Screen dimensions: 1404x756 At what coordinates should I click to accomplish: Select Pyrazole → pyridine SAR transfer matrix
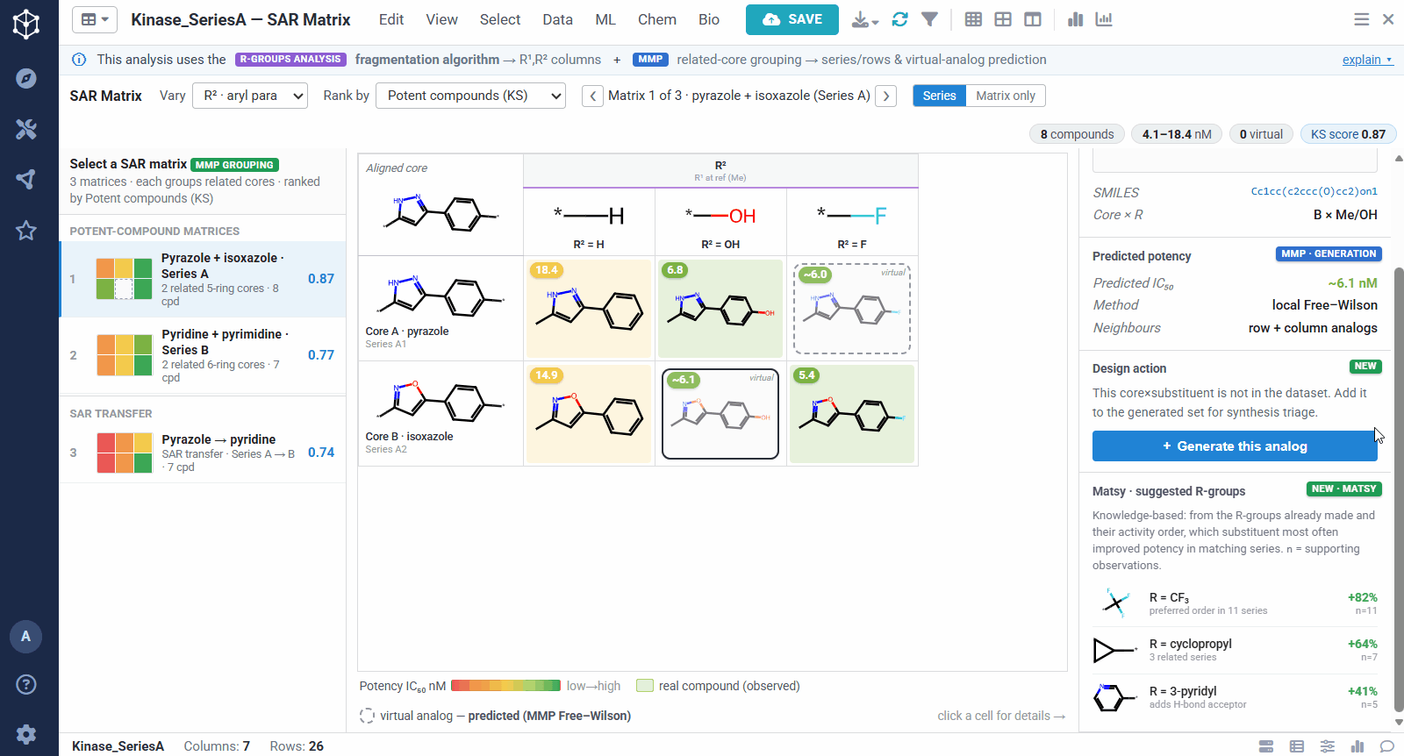tap(203, 453)
